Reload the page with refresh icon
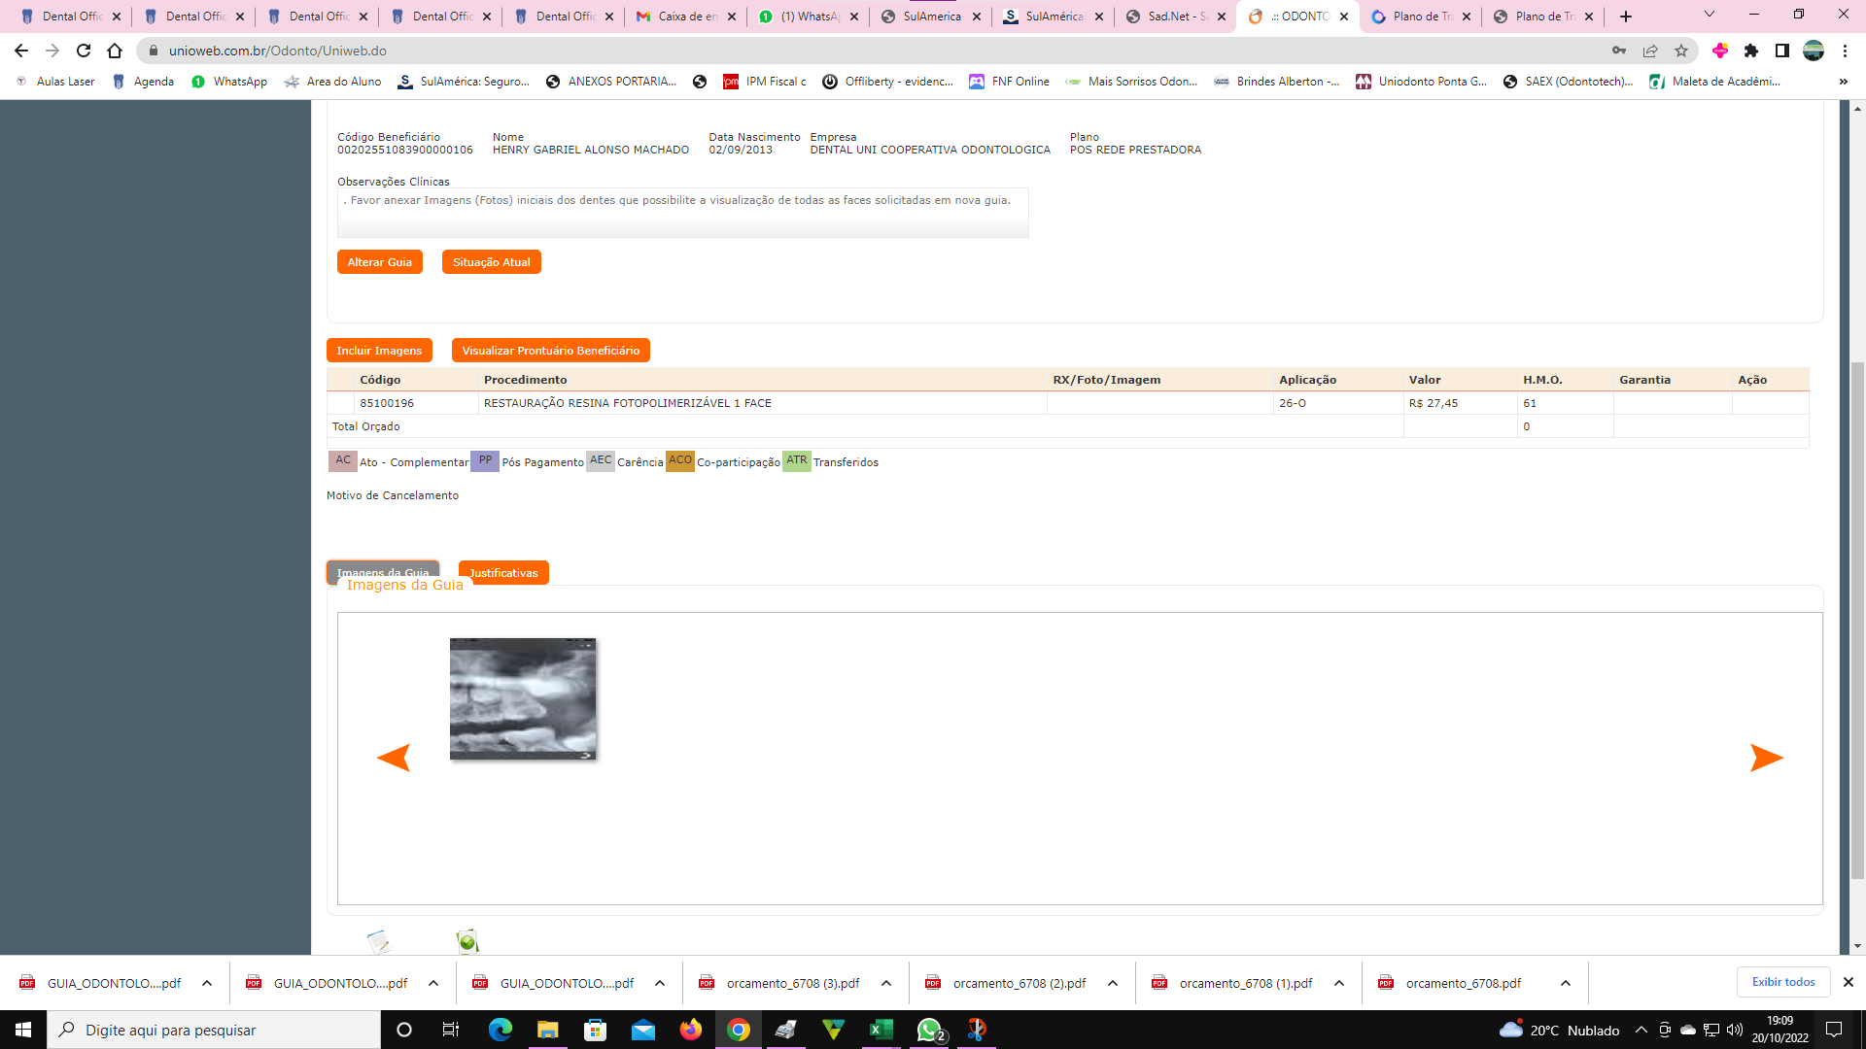 [84, 51]
